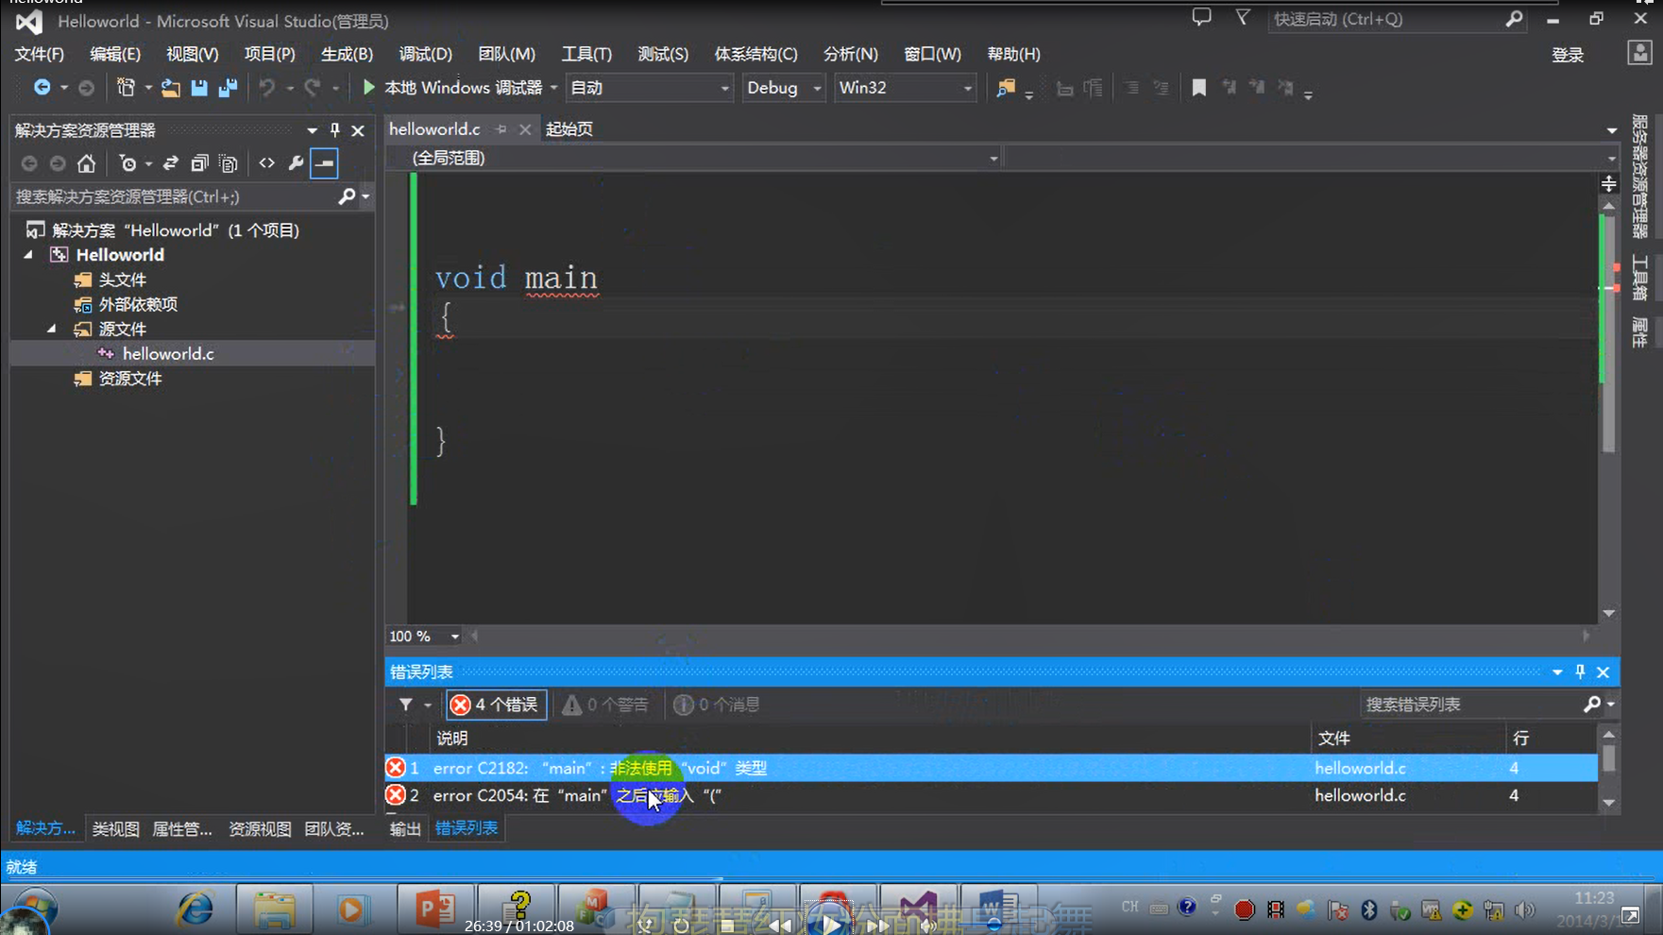Pin the error list panel
The image size is (1663, 935).
tap(1580, 671)
